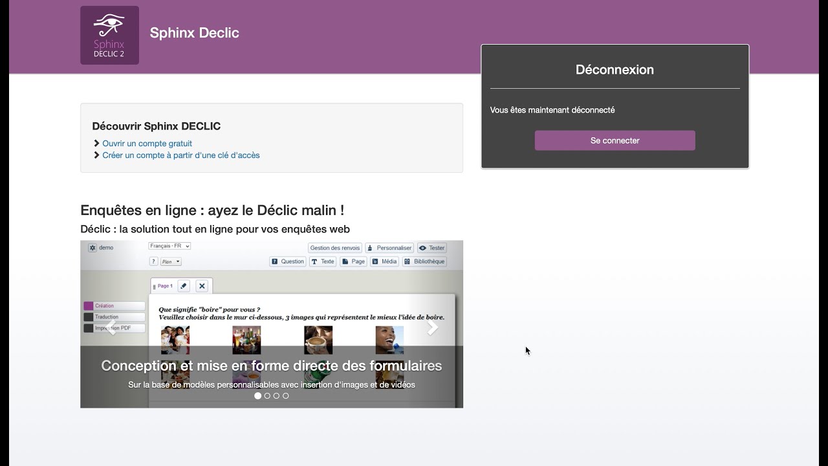Click the carousel subtitle 'Sur la base de modèles'
This screenshot has width=828, height=466.
click(272, 384)
